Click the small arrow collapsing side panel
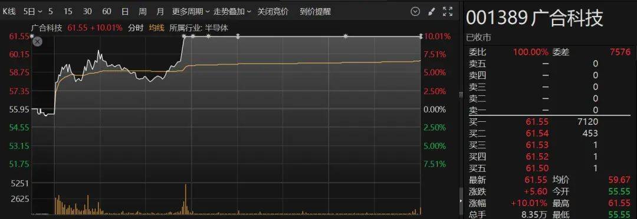The image size is (637, 219). pos(461,201)
